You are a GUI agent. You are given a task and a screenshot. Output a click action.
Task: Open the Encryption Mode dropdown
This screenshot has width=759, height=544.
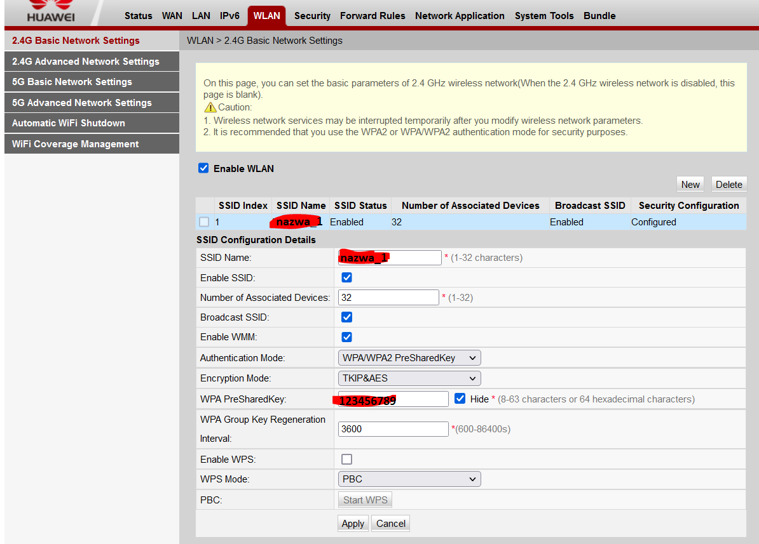click(x=409, y=378)
